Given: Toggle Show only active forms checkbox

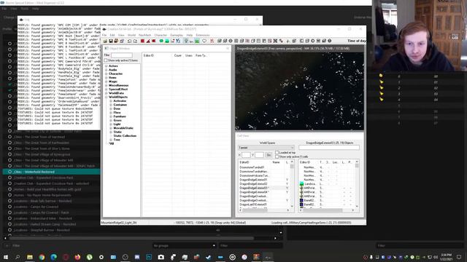Looking at the screenshot, I should [x=105, y=60].
